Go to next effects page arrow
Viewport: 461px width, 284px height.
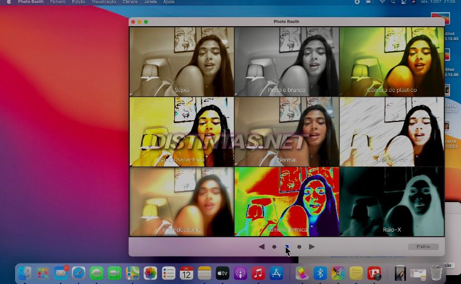pos(312,247)
